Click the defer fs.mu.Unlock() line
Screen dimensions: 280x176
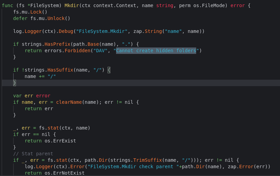pyautogui.click(x=42, y=18)
